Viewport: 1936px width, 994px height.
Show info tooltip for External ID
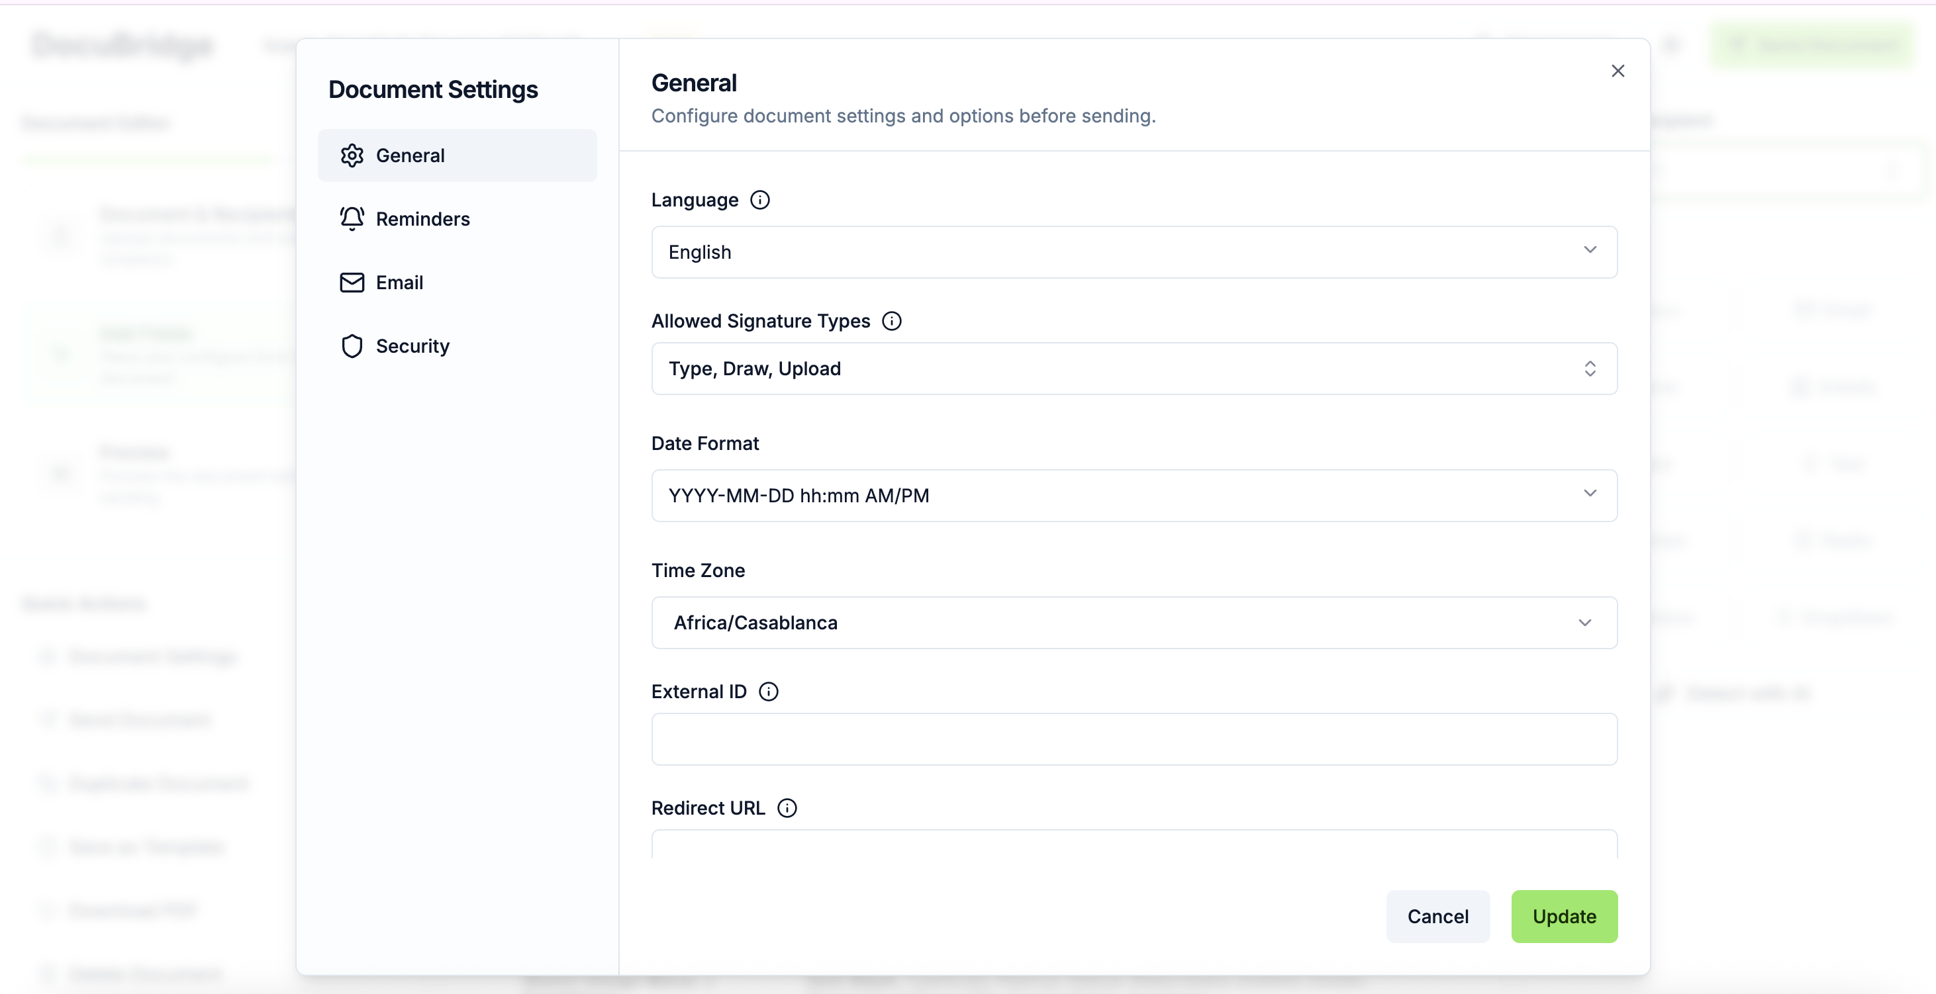pos(768,692)
